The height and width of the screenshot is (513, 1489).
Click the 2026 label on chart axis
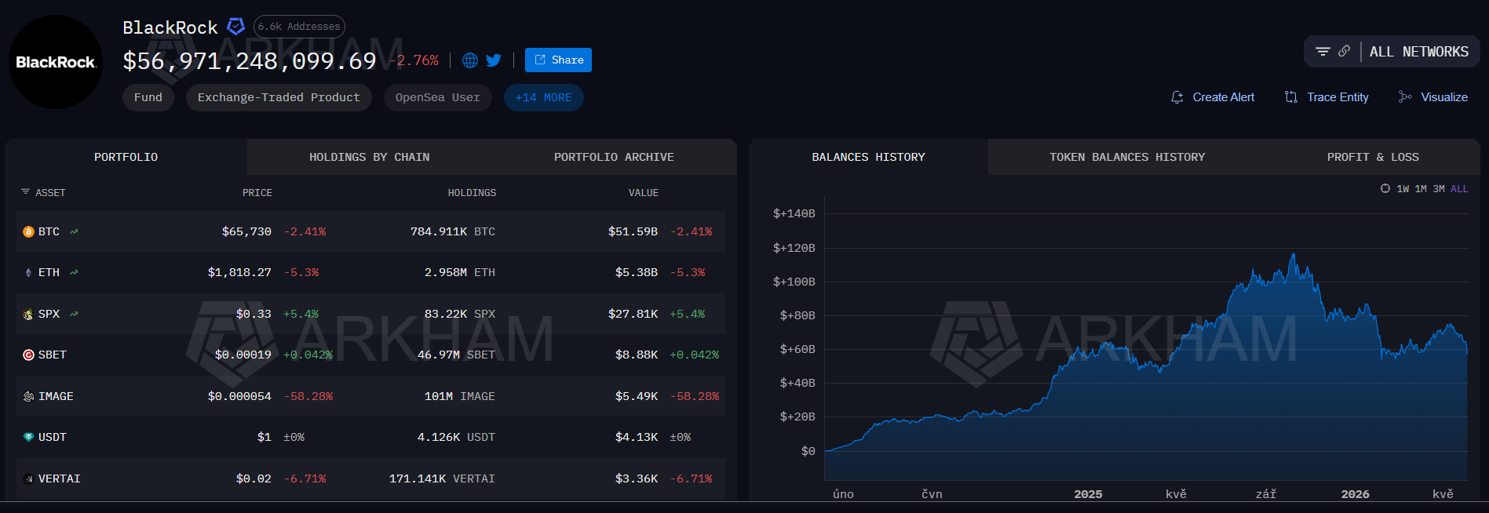point(1355,494)
